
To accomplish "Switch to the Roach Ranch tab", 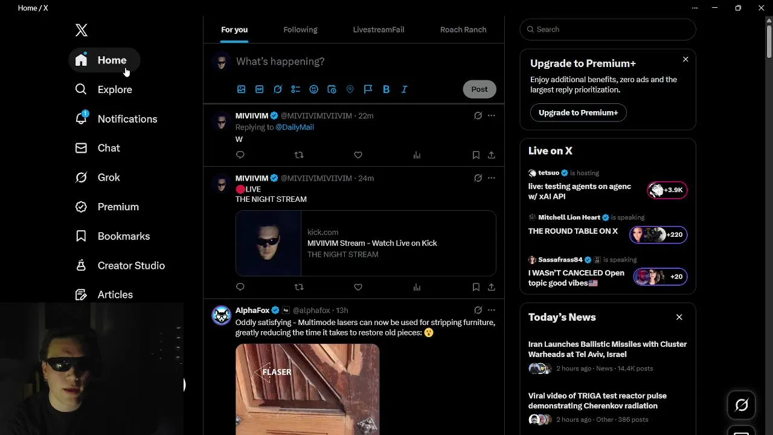I will click(463, 30).
